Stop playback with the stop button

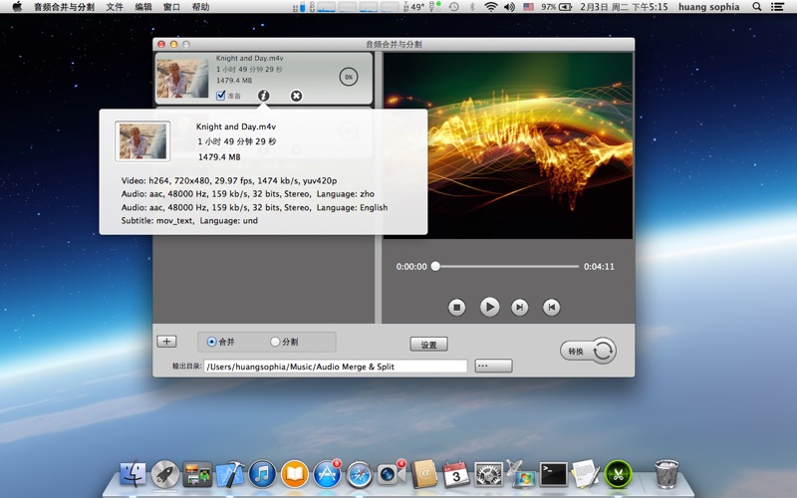(x=457, y=307)
